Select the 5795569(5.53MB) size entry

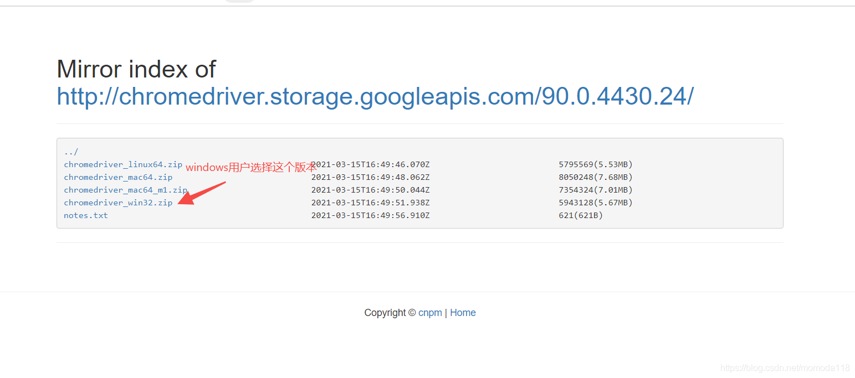(596, 164)
